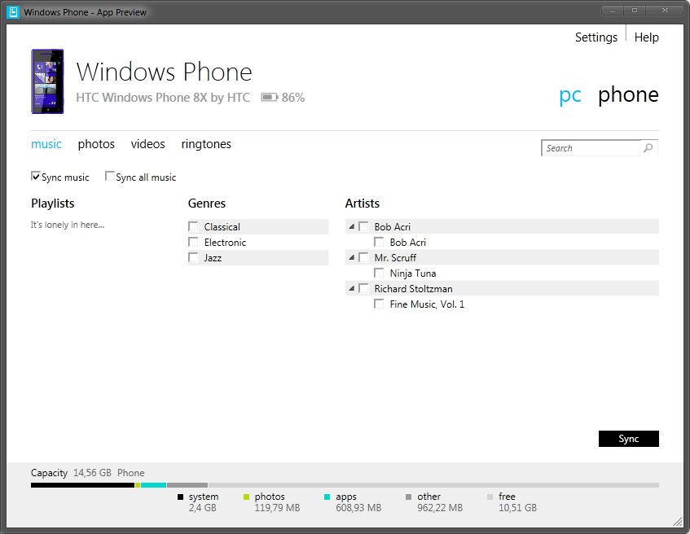Switch to the photos tab
The width and height of the screenshot is (690, 534).
(x=96, y=144)
